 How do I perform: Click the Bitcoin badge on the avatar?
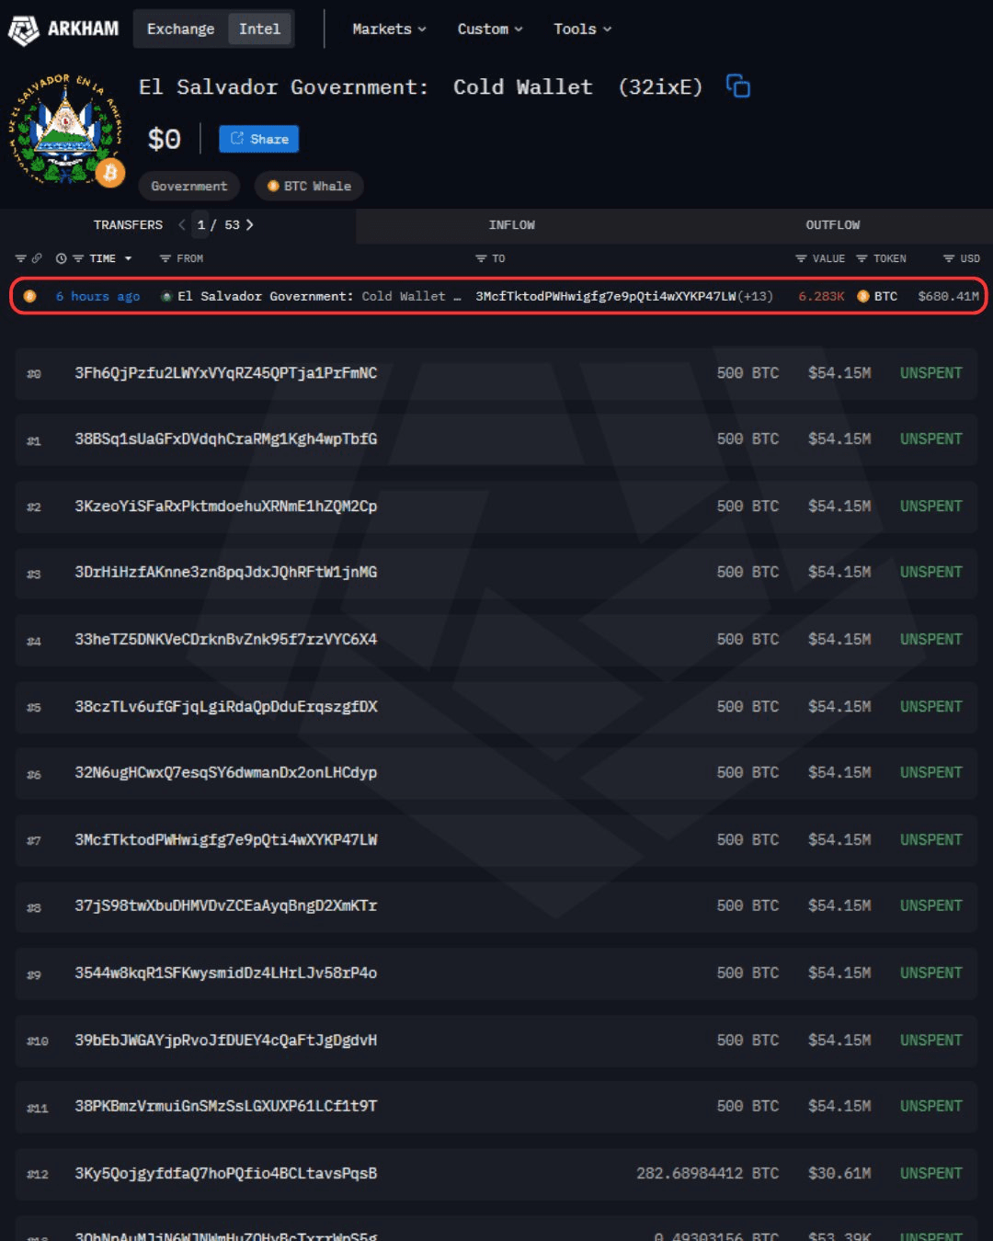pos(110,172)
